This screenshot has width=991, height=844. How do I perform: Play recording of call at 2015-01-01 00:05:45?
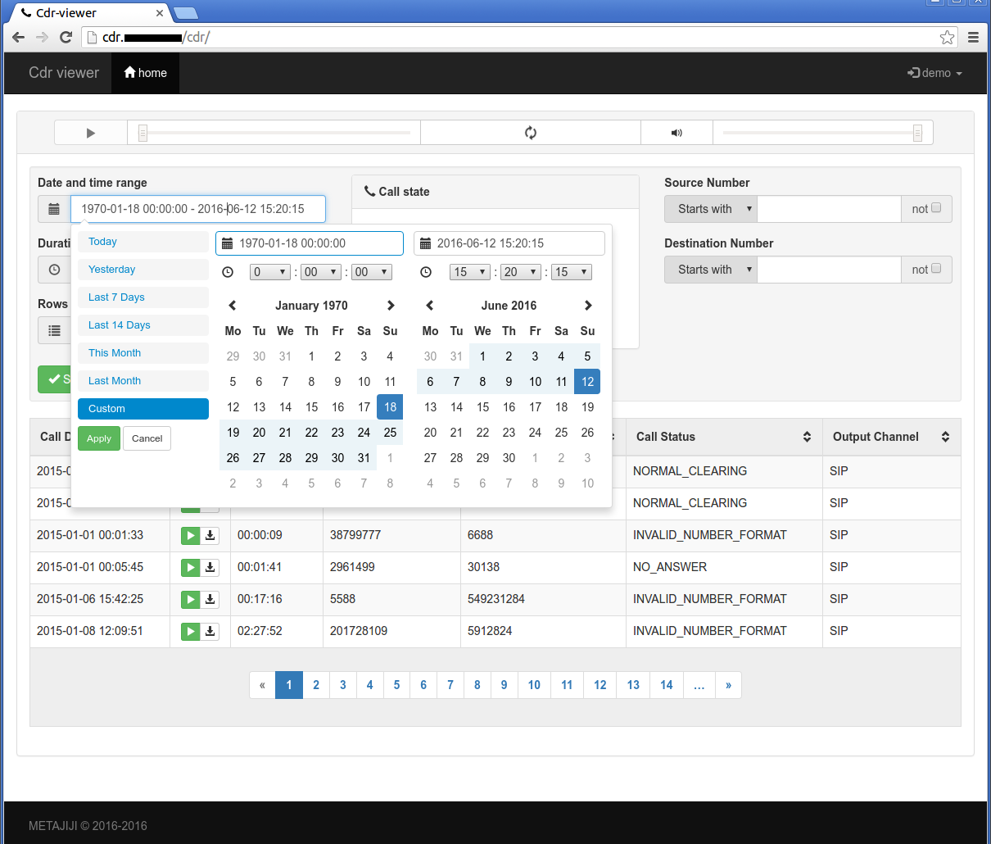coord(190,568)
